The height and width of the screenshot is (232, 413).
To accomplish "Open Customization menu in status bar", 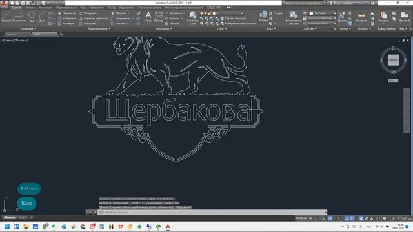I will (x=410, y=218).
